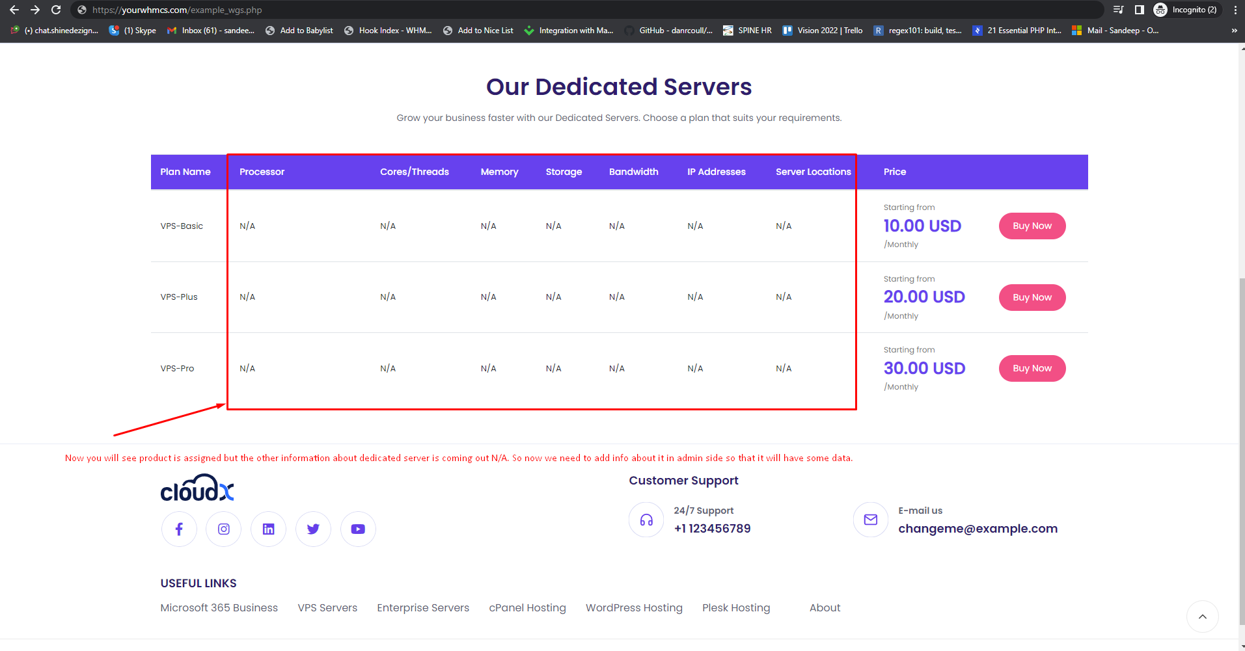The width and height of the screenshot is (1245, 651).
Task: Go back using the browser back arrow
Action: [14, 10]
